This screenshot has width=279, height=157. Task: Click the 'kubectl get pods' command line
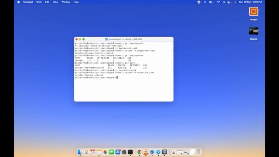tap(105, 63)
